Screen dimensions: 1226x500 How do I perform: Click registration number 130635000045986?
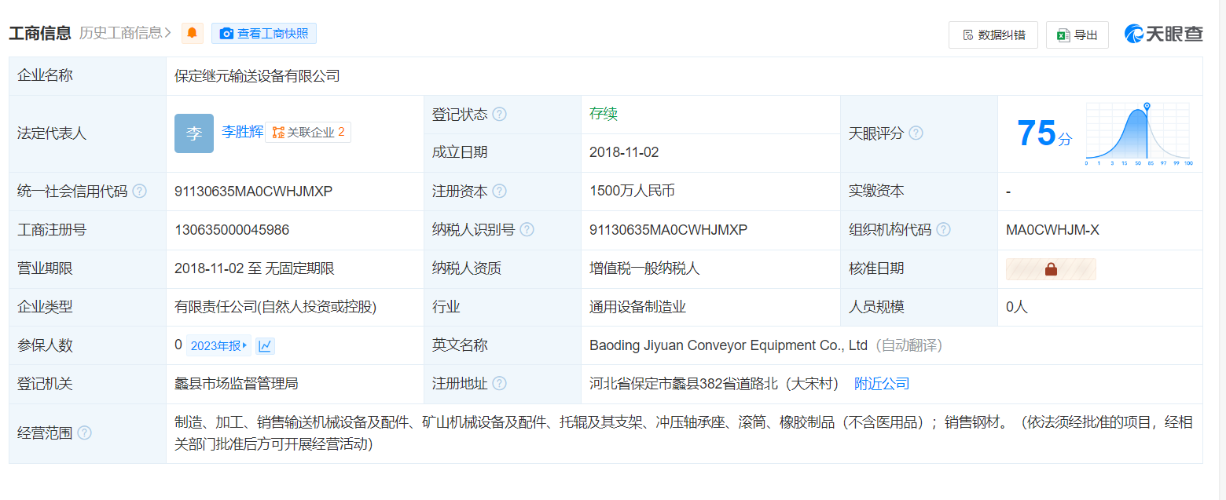[x=232, y=230]
